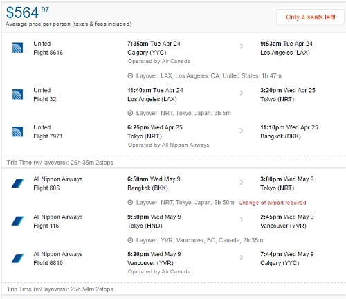Click clock icon beside Vancouver layover
This screenshot has width=346, height=299.
130,240
